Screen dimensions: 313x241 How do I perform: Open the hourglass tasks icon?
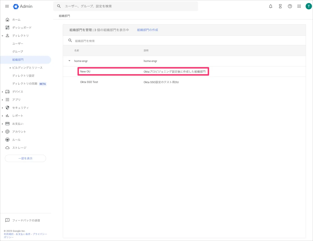tap(280, 6)
